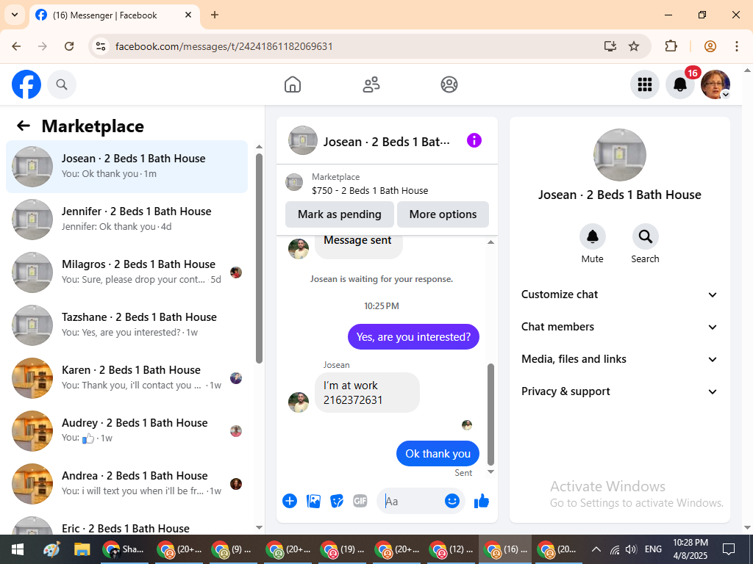Switch to the Sha... Chrome taskbar window

pos(124,549)
